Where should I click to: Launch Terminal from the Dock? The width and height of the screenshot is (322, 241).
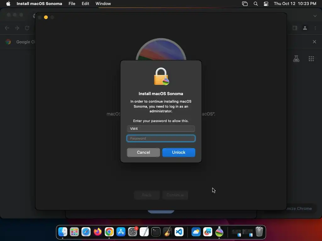(x=156, y=232)
